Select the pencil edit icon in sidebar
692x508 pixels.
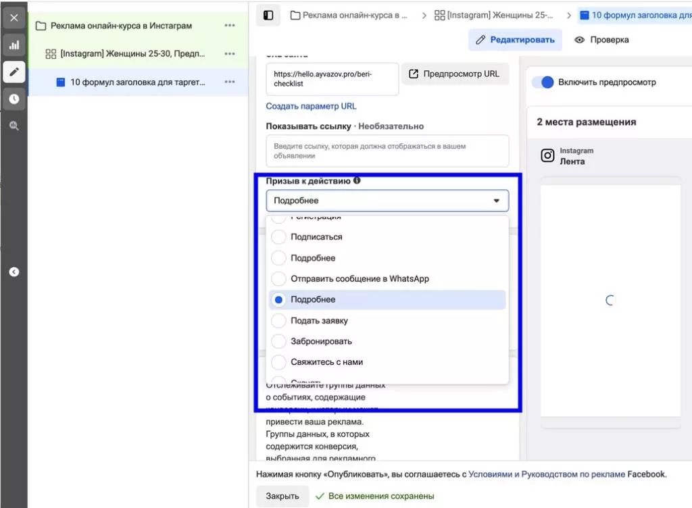click(14, 72)
